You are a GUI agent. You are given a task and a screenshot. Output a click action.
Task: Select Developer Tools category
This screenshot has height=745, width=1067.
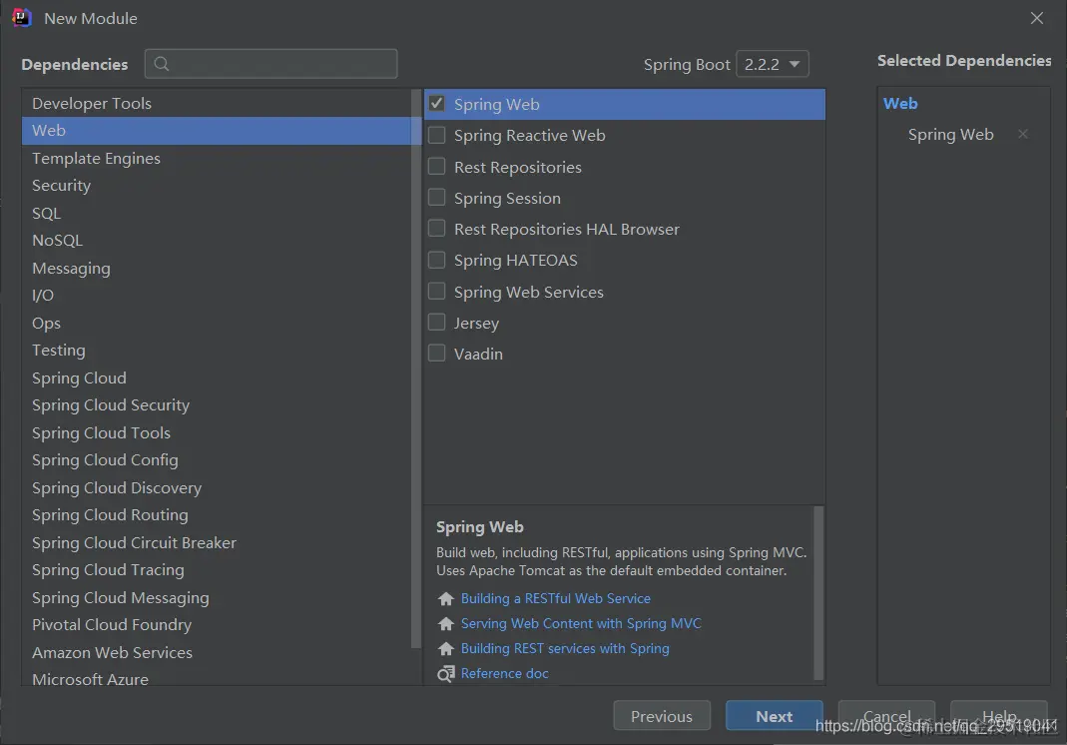coord(217,104)
